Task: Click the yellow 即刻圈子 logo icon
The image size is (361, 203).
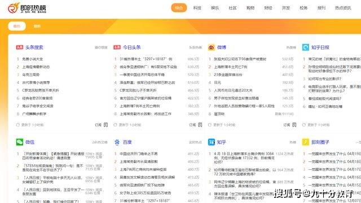Action: [x=306, y=142]
